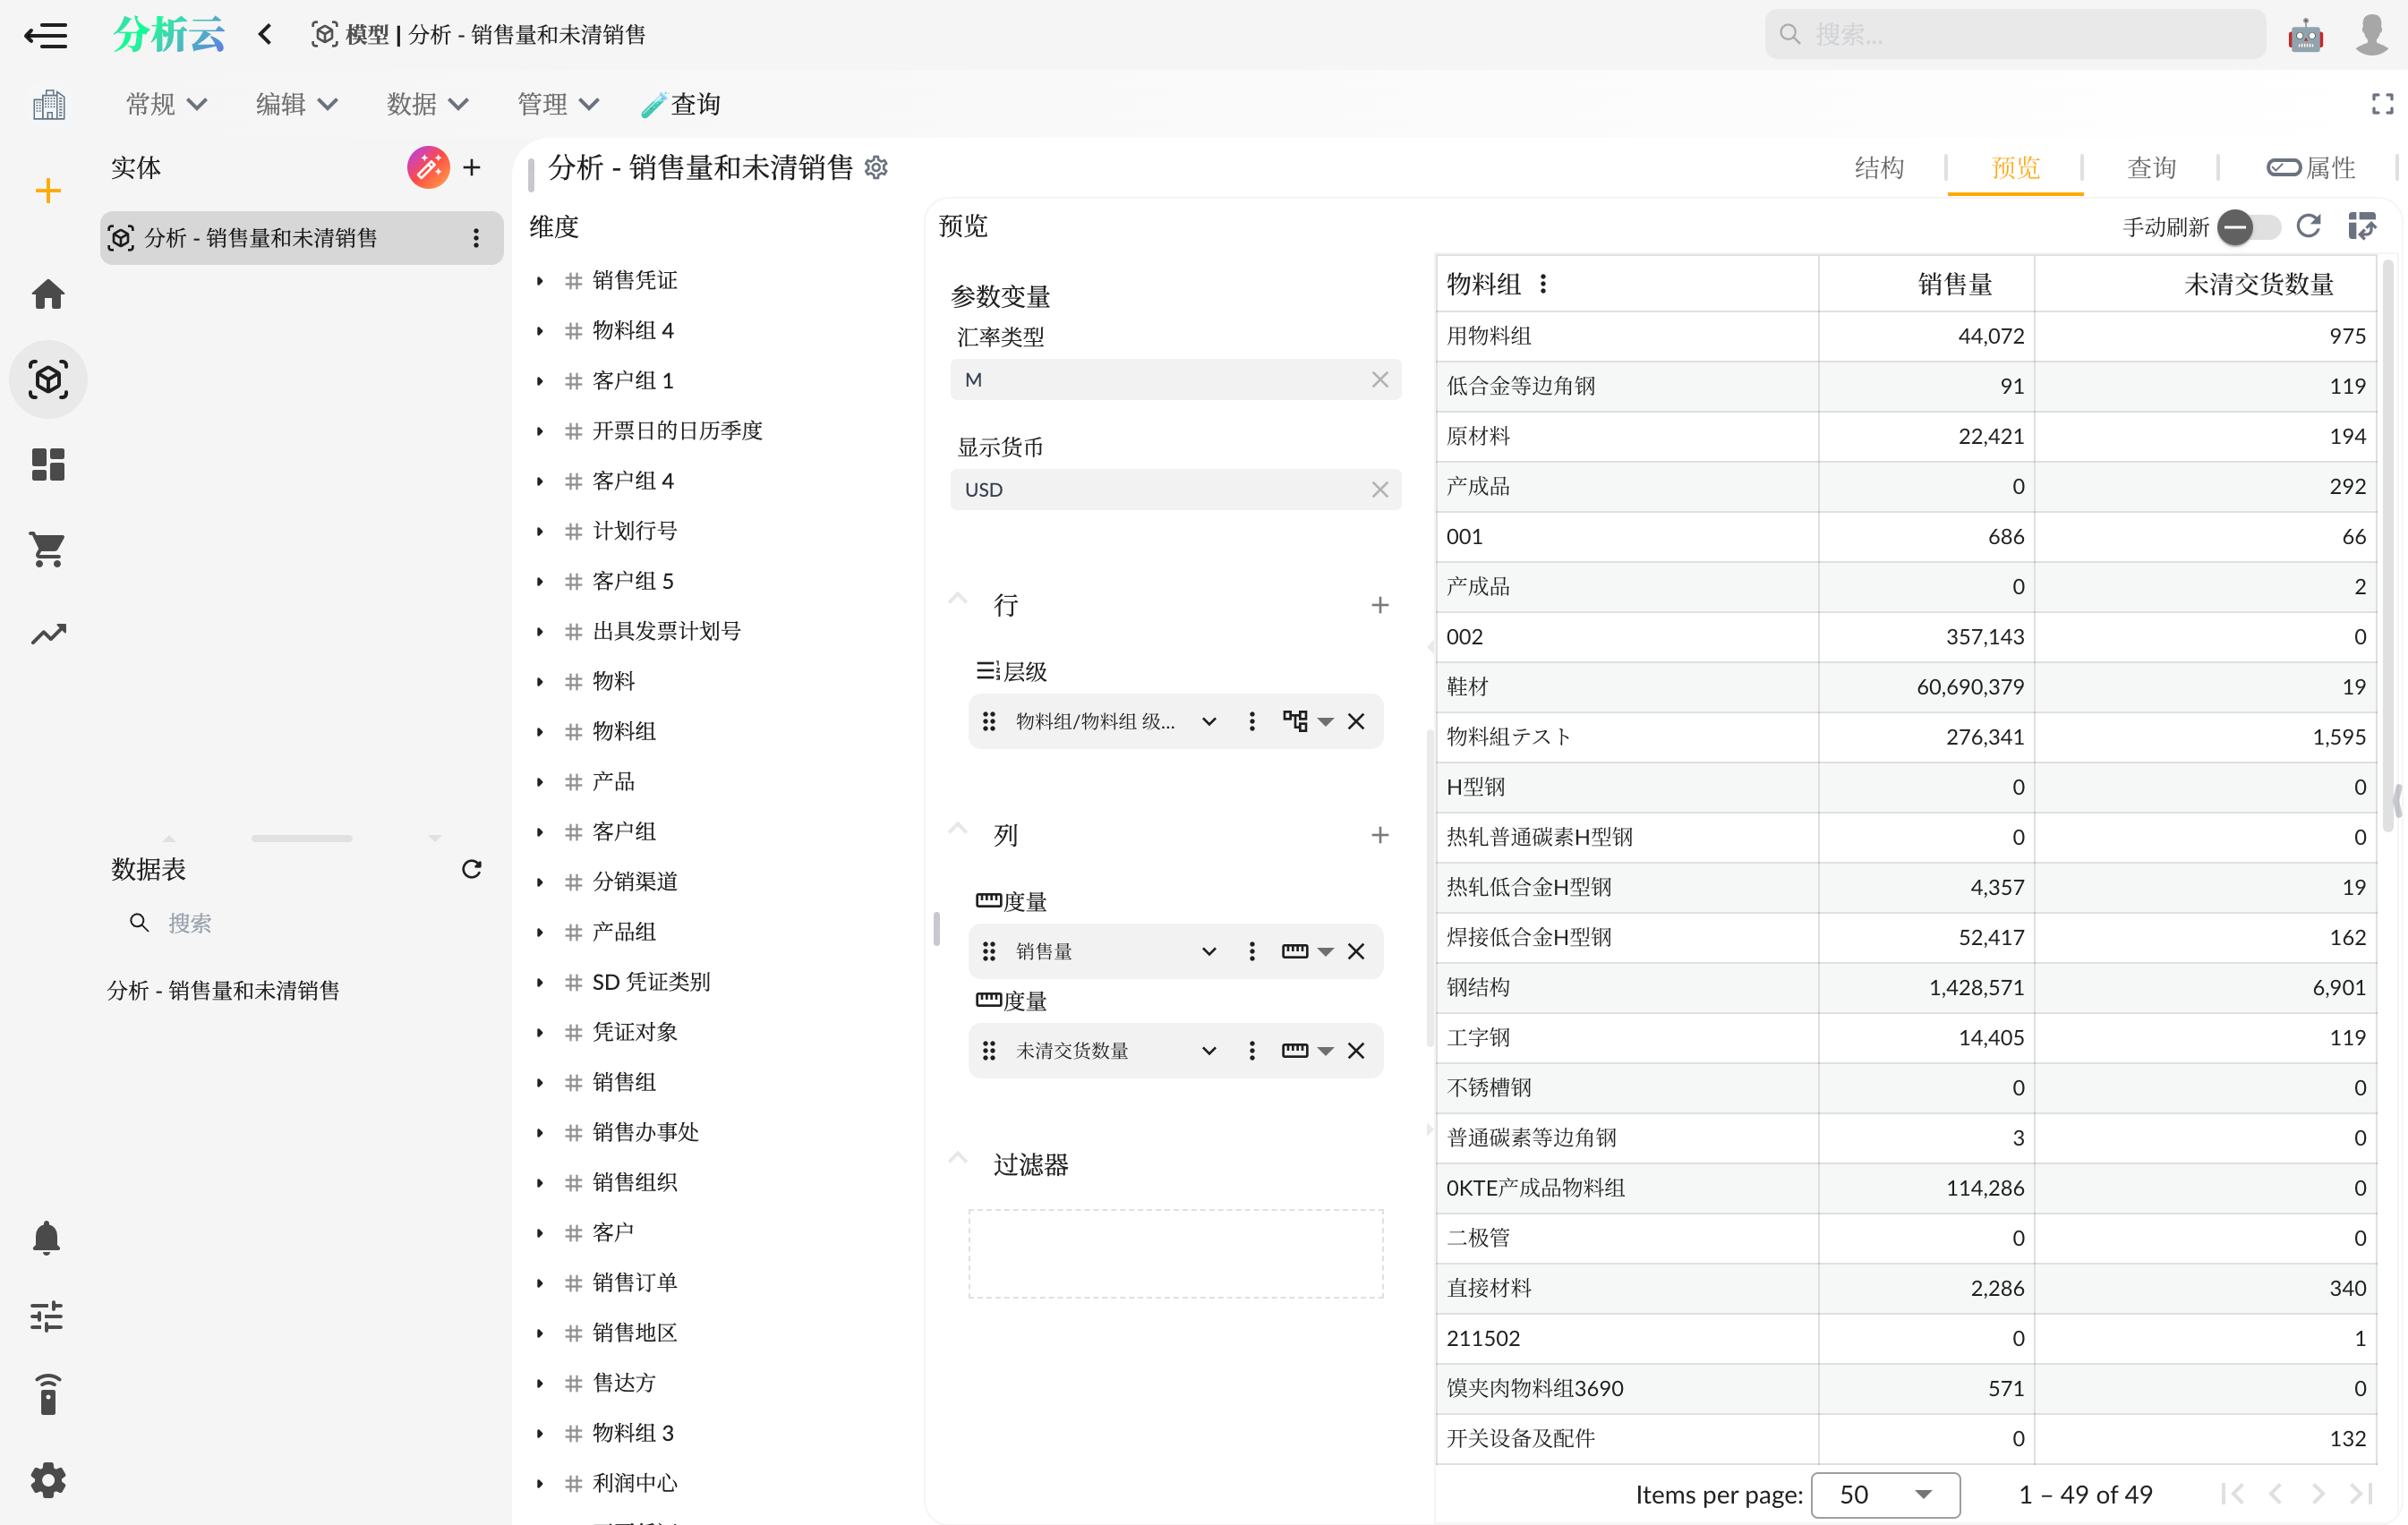The width and height of the screenshot is (2408, 1525).
Task: Remove 未清交货数量 using its X button
Action: click(x=1357, y=1050)
